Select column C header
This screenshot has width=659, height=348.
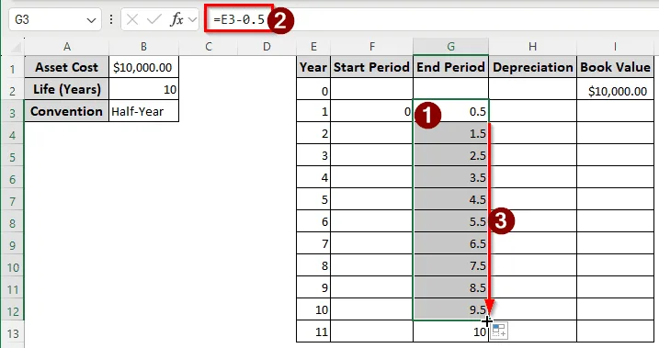coord(209,47)
